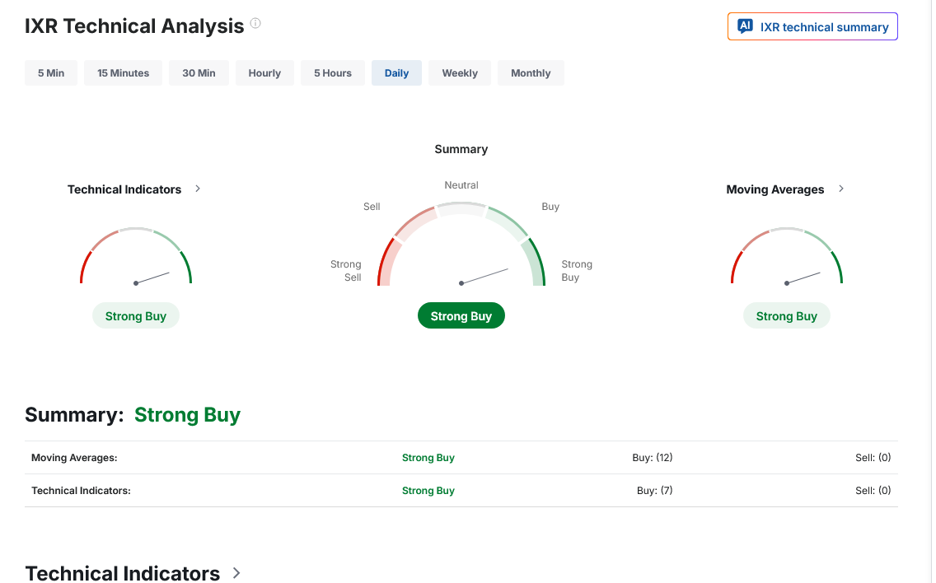Click Strong Buy badge under Moving Averages gauge
936x583 pixels.
coord(786,315)
